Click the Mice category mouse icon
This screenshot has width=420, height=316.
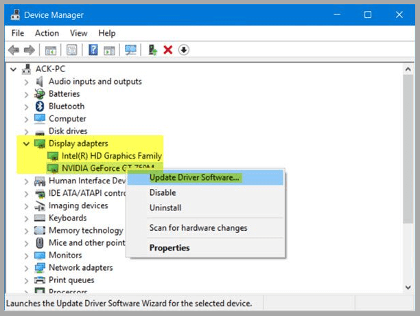(x=40, y=242)
